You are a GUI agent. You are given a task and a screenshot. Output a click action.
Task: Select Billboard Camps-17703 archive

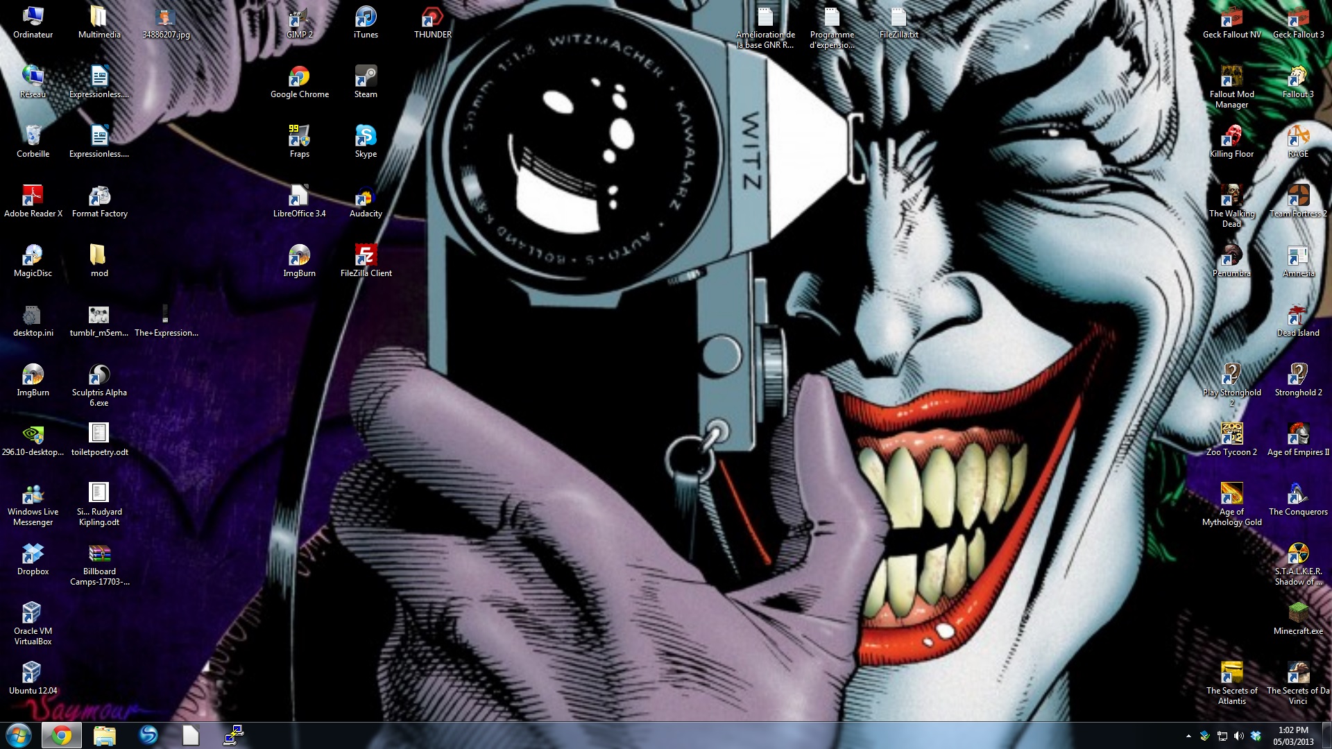(99, 564)
